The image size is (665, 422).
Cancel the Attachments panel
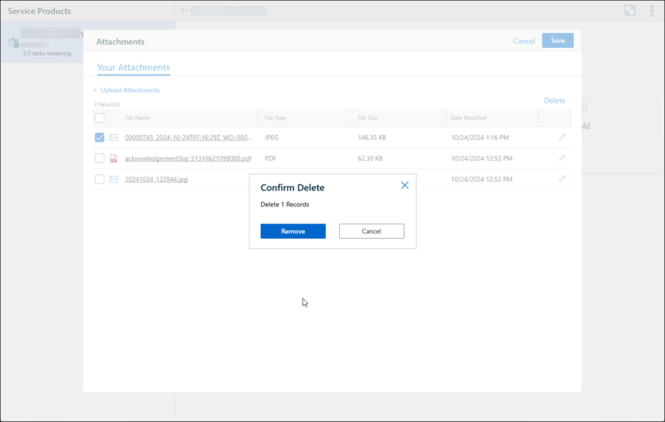pos(524,41)
